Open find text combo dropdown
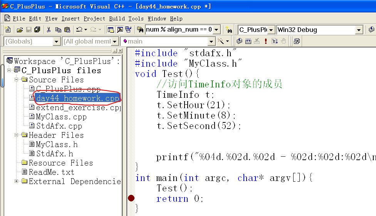This screenshot has width=376, height=216. point(216,30)
